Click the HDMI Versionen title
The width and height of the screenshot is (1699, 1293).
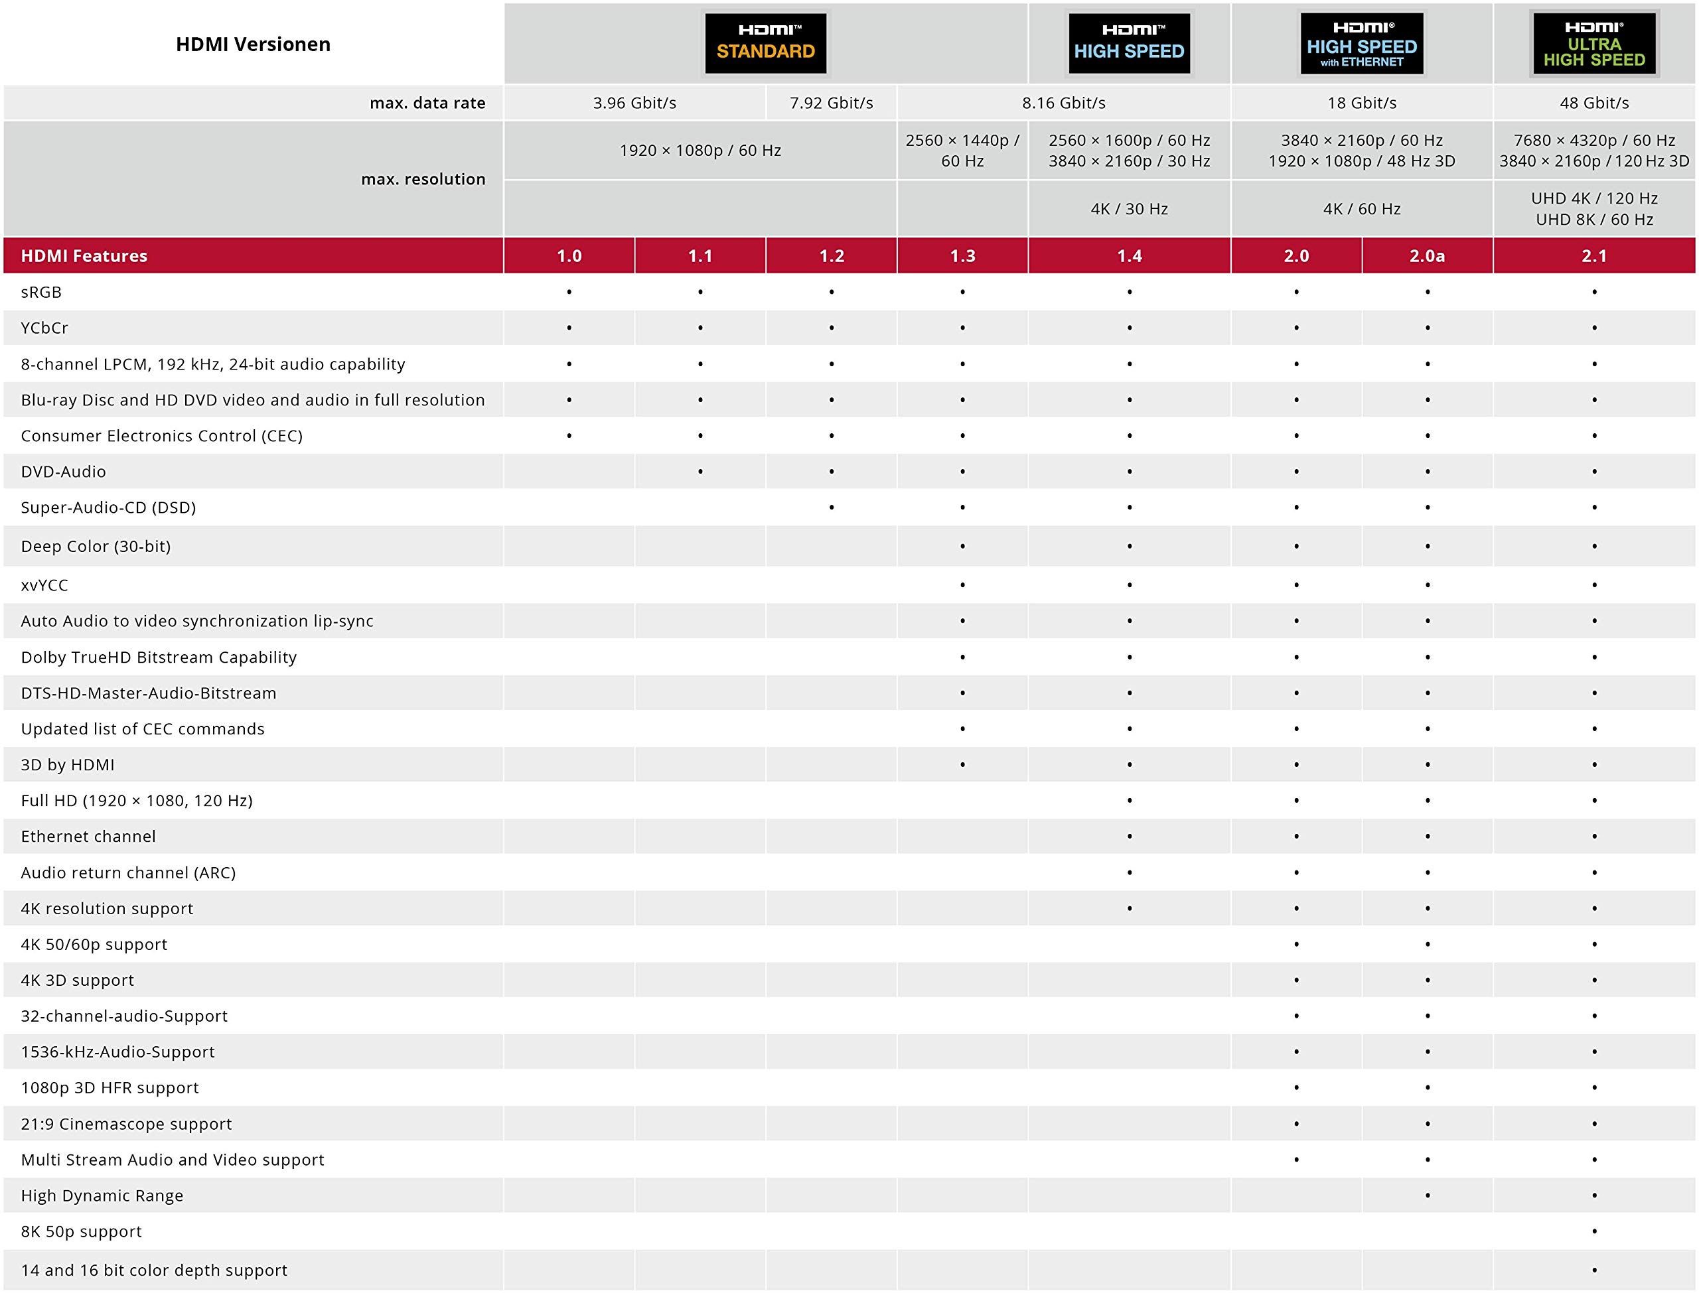(x=254, y=44)
